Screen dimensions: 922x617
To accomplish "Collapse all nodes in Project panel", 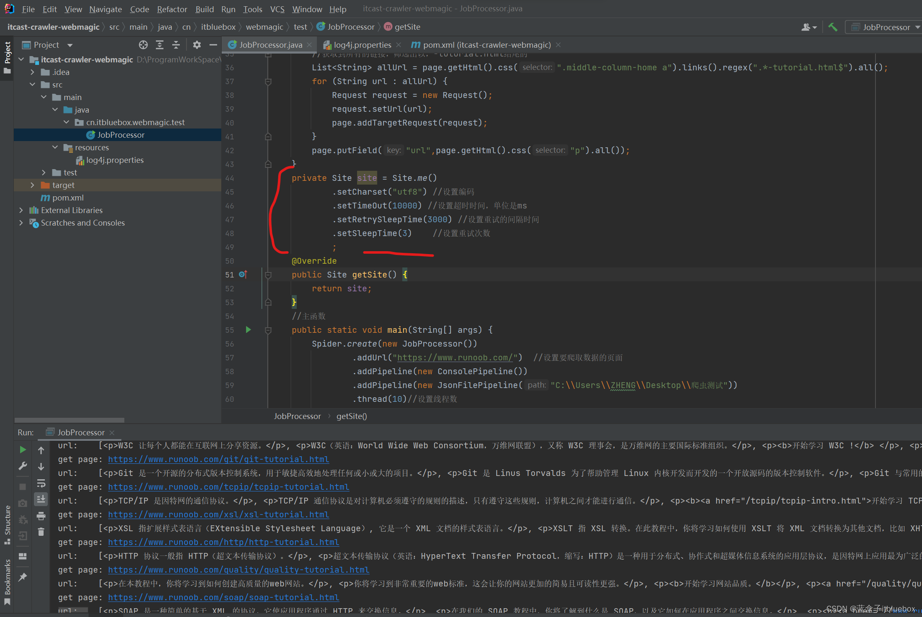I will point(176,45).
